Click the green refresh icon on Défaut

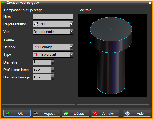point(66,113)
